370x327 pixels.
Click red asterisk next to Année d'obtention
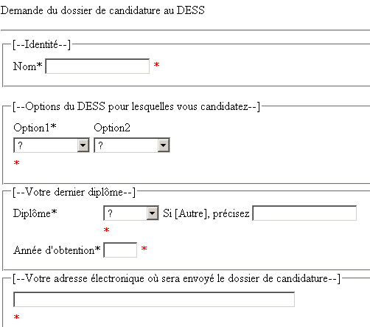click(x=144, y=249)
